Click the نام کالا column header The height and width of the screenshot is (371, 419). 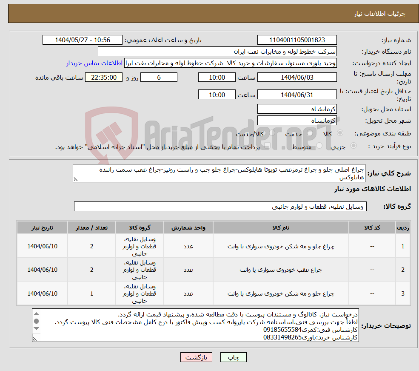tap(281, 227)
